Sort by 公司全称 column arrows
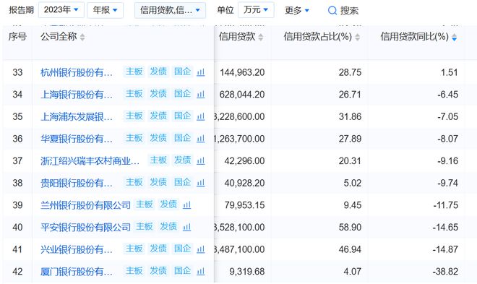The height and width of the screenshot is (284, 477). click(82, 37)
